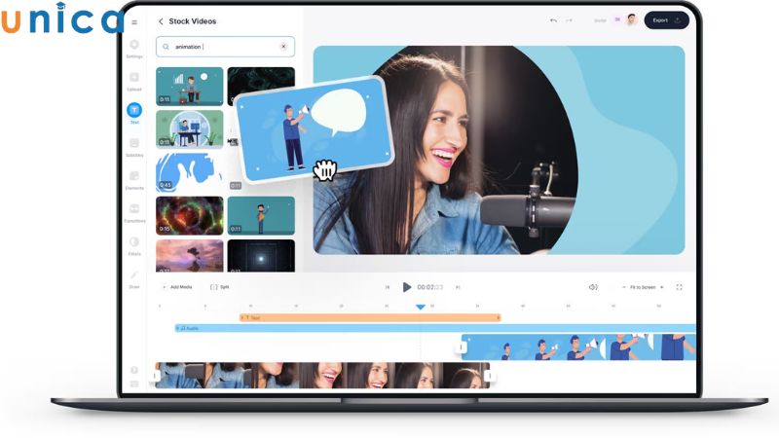Open the Transitions sidebar tool
The image size is (779, 438).
click(134, 212)
